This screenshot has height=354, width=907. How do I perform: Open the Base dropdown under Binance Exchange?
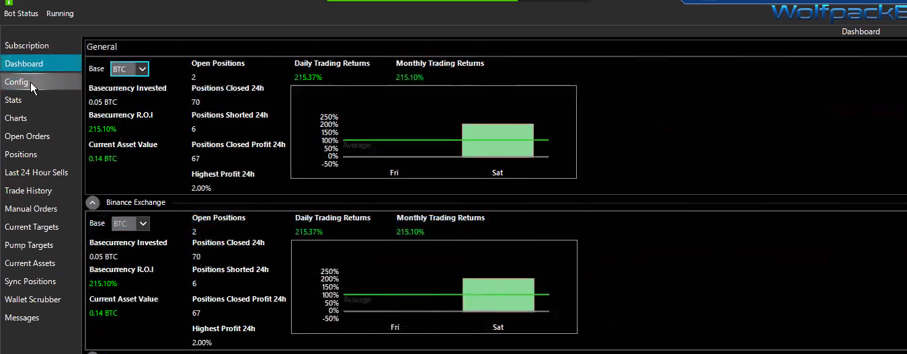click(x=130, y=223)
